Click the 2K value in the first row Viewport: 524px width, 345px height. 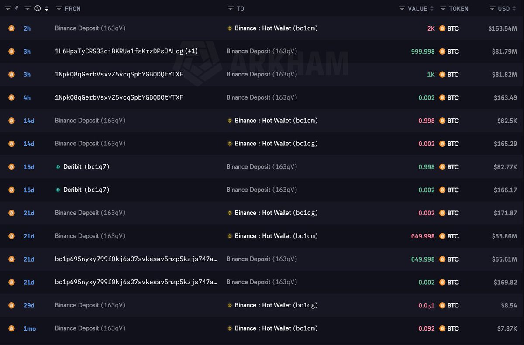point(431,28)
